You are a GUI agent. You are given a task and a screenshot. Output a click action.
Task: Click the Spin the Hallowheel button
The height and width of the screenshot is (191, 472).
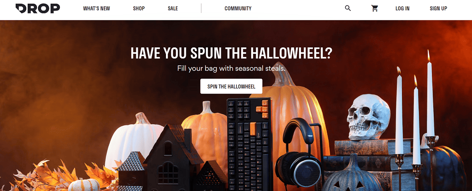click(231, 87)
